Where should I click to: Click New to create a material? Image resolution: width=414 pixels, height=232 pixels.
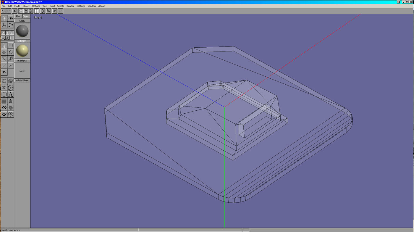(x=22, y=71)
